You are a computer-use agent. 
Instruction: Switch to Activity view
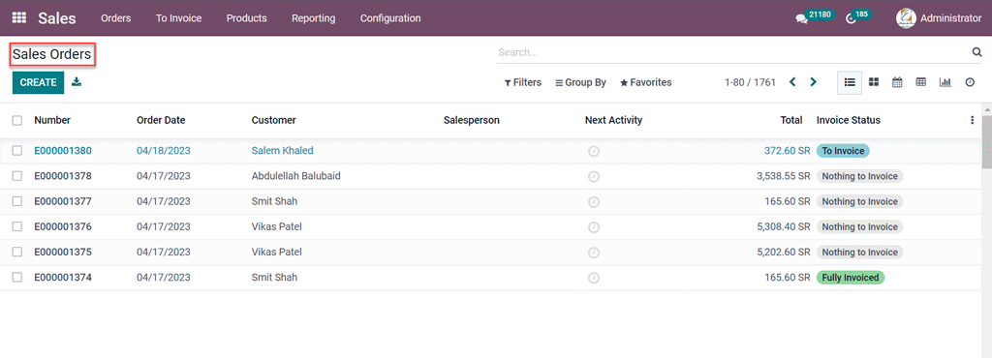[x=970, y=82]
